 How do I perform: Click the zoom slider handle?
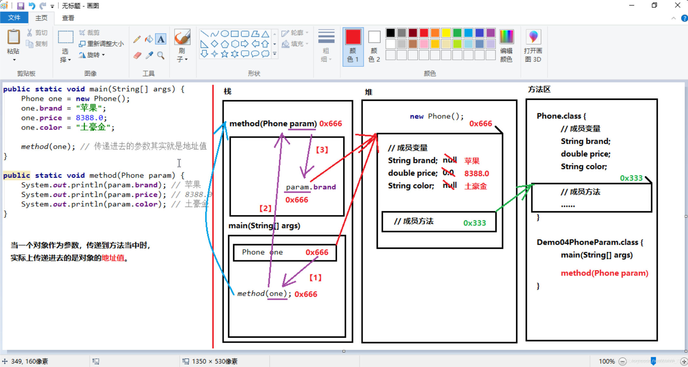653,361
